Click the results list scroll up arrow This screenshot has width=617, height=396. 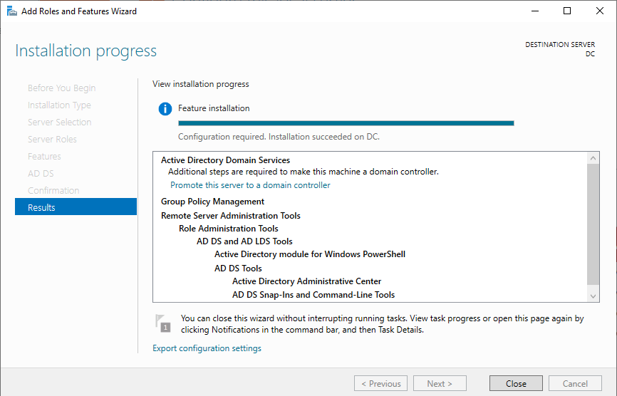[593, 158]
